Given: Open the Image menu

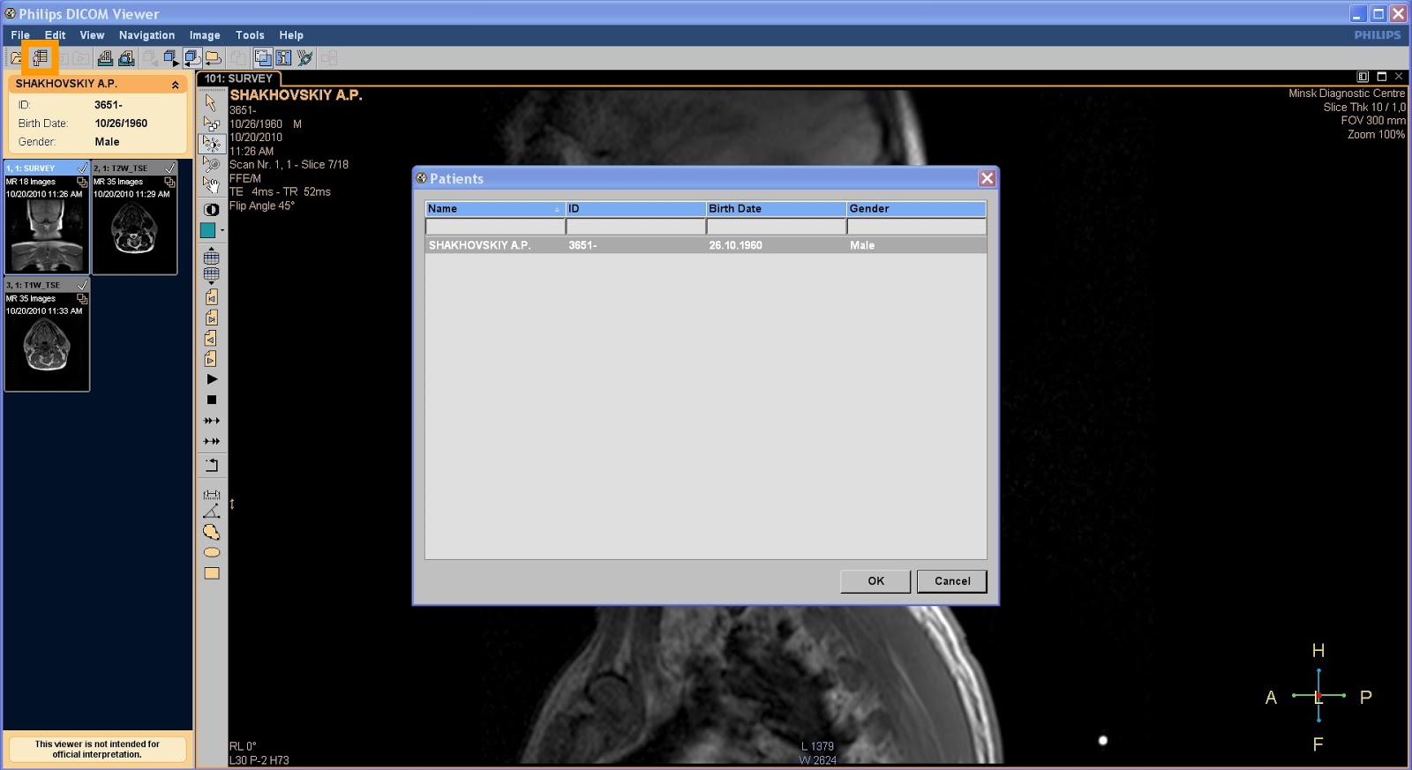Looking at the screenshot, I should coord(205,35).
